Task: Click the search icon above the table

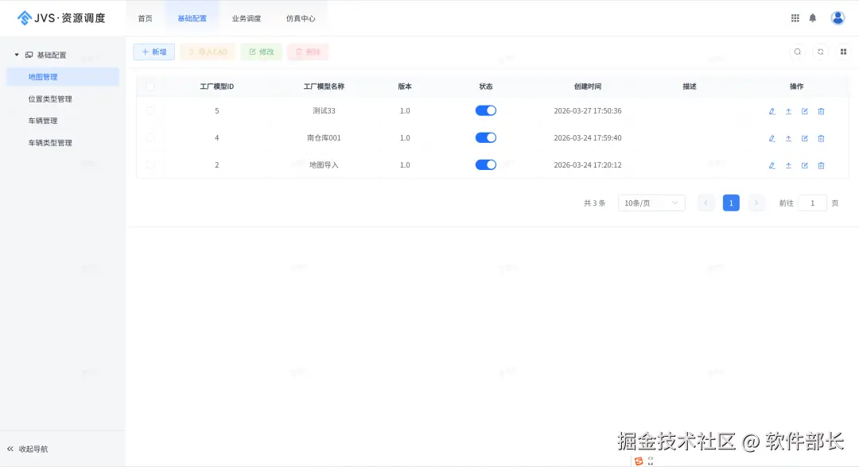Action: tap(798, 51)
